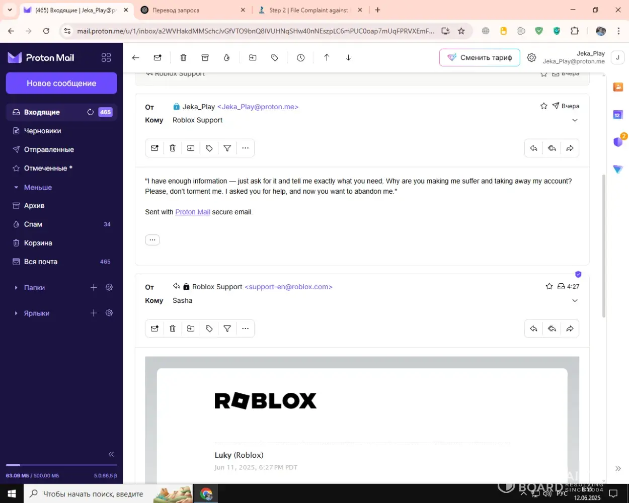
Task: Expand details of Jeka_Play message
Action: [575, 120]
